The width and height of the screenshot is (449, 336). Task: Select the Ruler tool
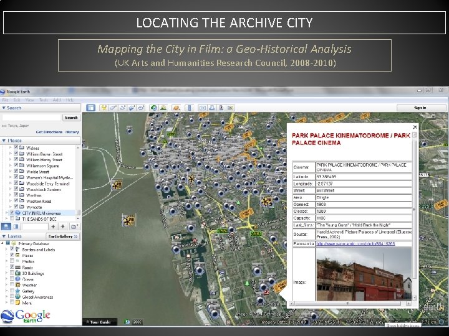click(190, 108)
